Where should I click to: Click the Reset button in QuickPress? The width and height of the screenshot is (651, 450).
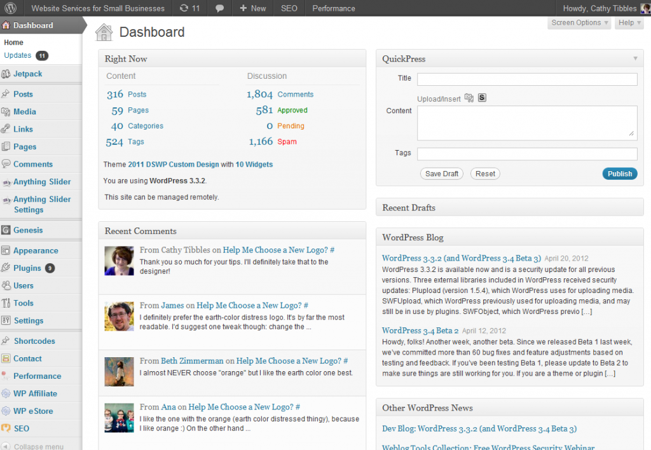click(x=485, y=174)
